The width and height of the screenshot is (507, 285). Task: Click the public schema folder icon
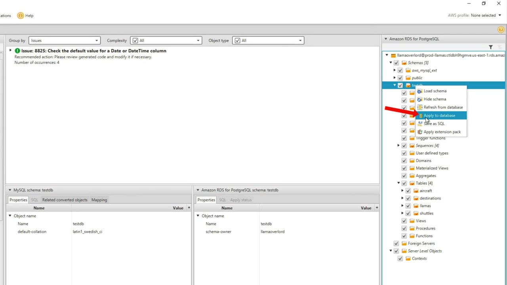pyautogui.click(x=408, y=78)
